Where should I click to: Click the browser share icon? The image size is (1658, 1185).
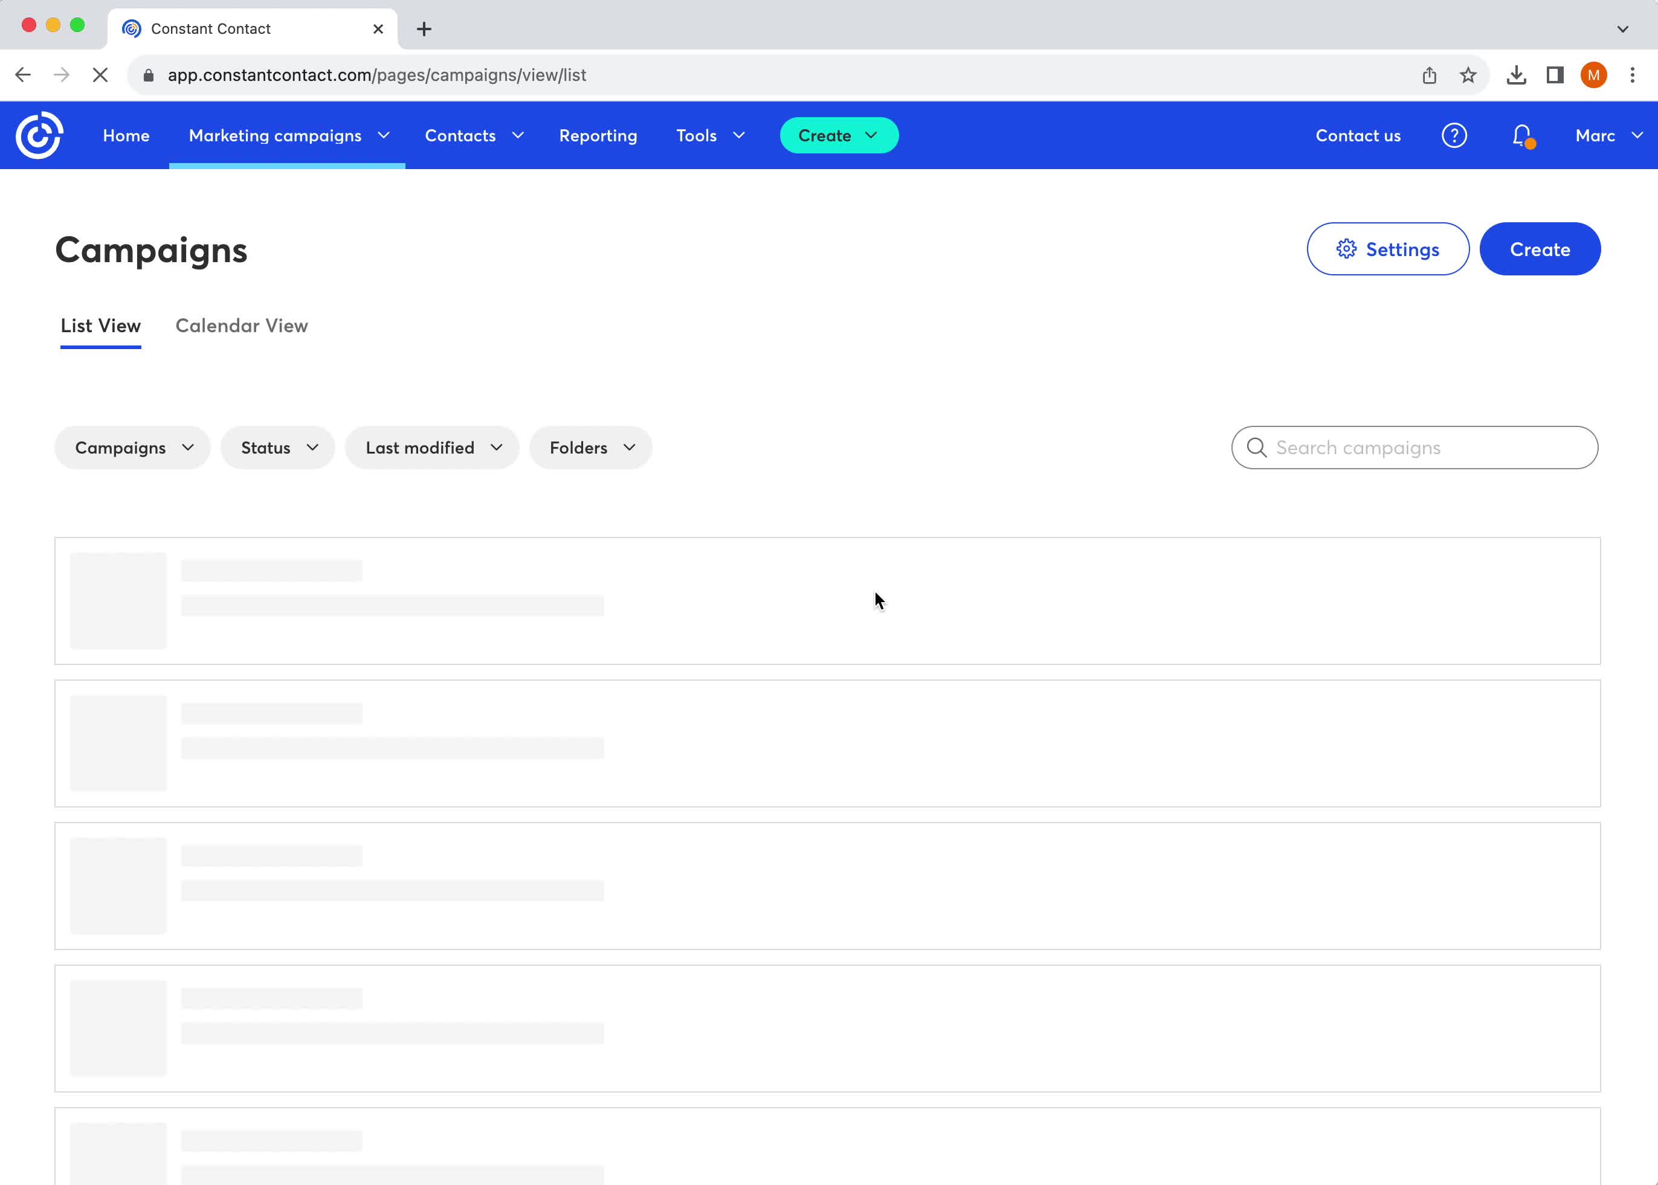pos(1429,75)
